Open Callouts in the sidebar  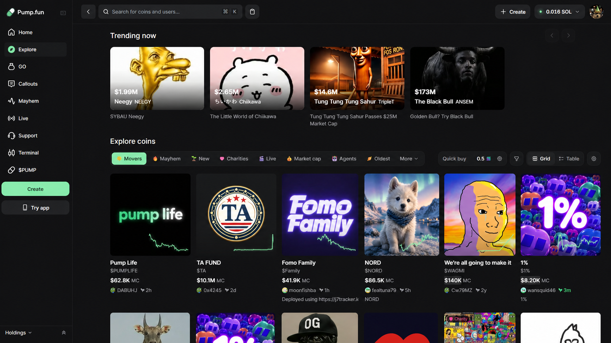[35, 84]
